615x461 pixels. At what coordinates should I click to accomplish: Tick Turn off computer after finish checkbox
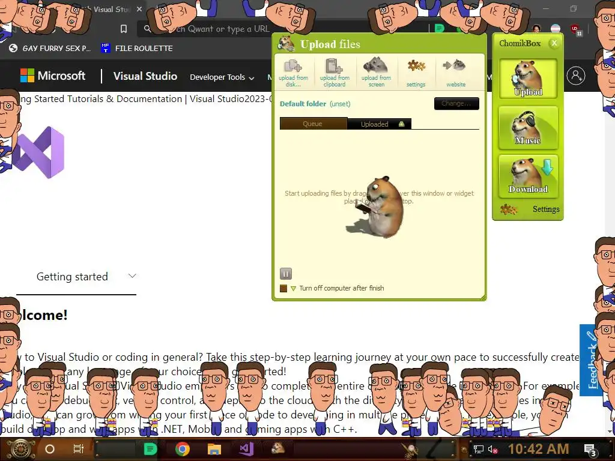(283, 288)
